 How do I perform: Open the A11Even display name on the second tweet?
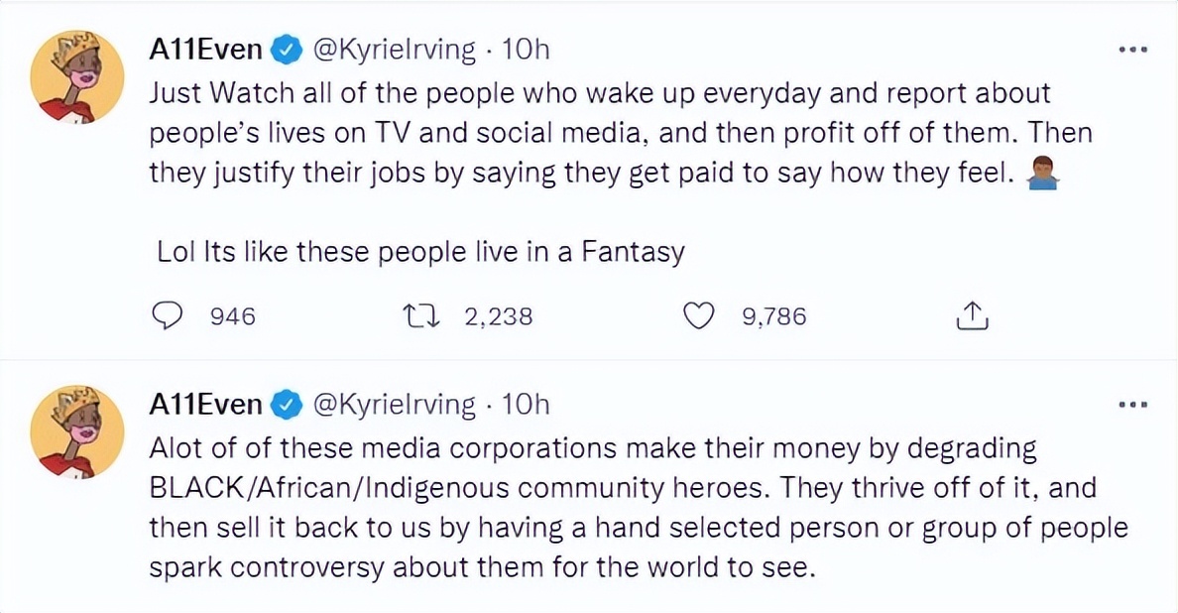(x=205, y=404)
